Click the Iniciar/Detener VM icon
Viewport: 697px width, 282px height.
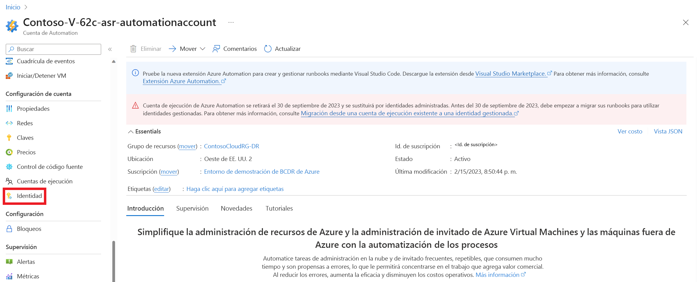tap(9, 76)
